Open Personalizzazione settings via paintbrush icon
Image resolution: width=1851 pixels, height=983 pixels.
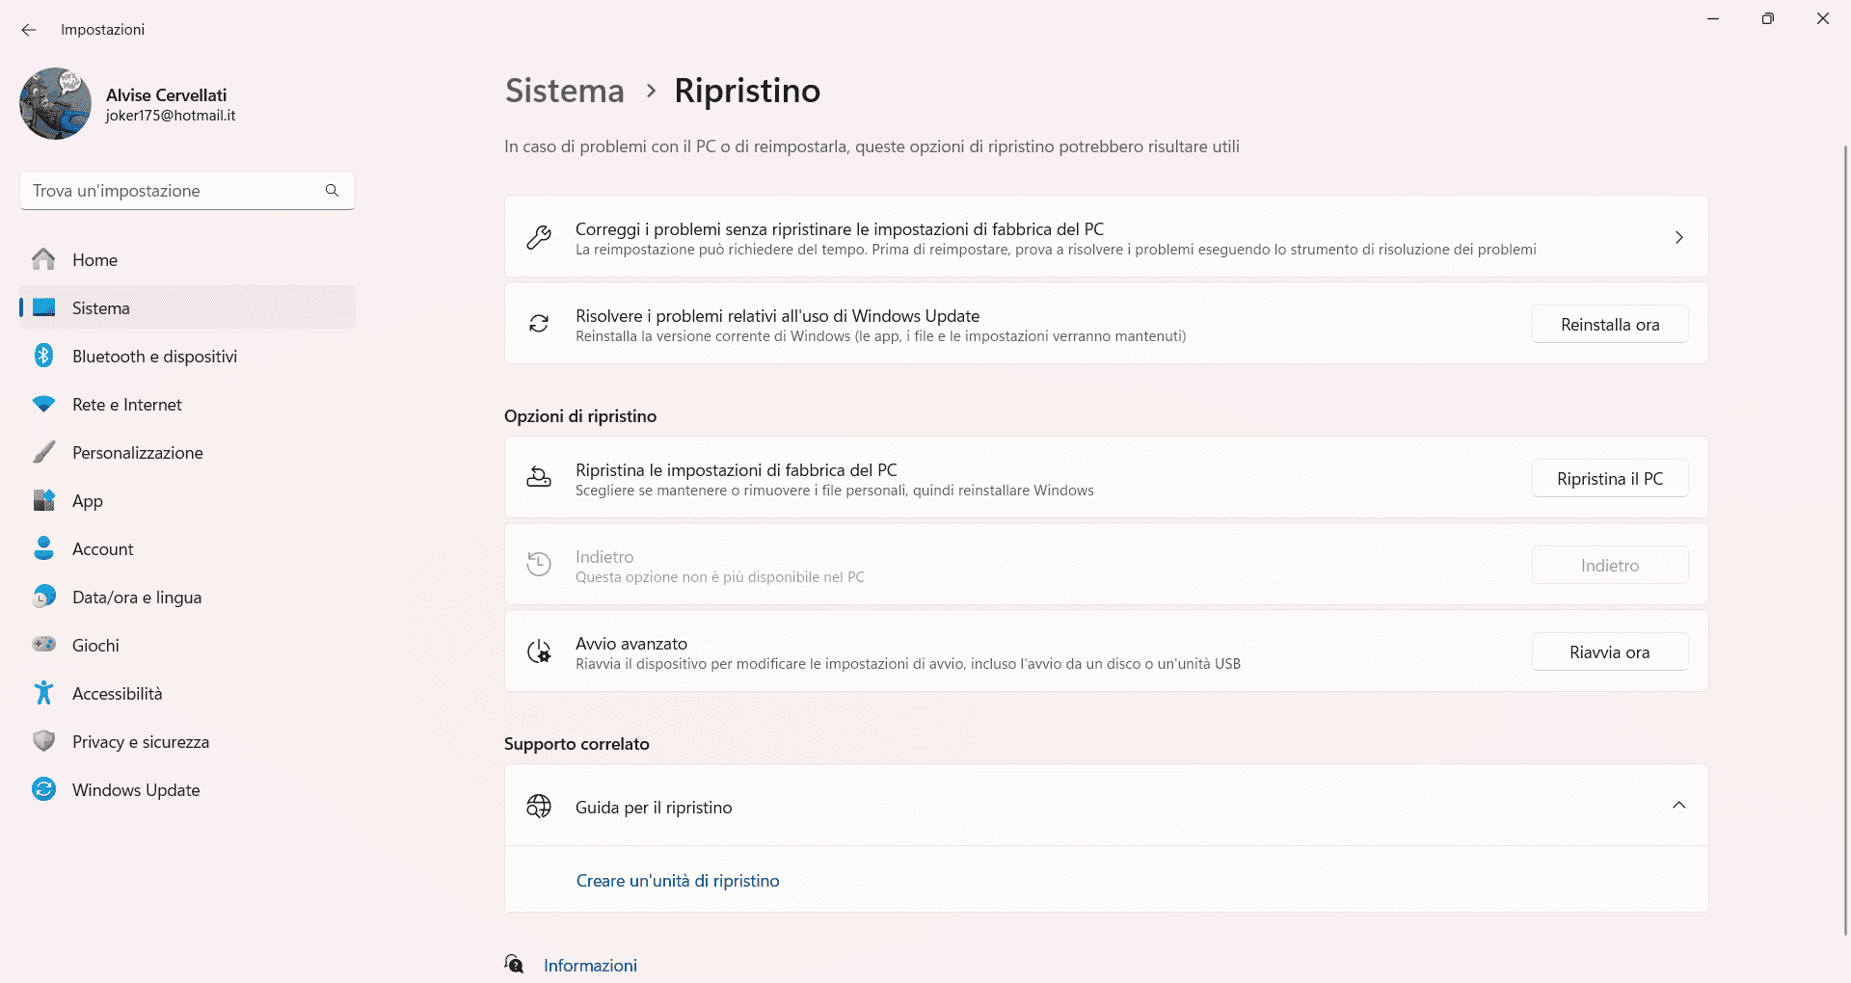click(x=43, y=452)
